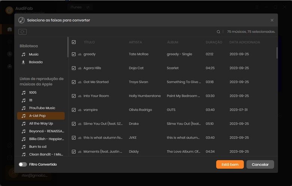The height and width of the screenshot is (186, 292).
Task: Click the playlist sidebar scrollbar
Action: click(x=68, y=47)
